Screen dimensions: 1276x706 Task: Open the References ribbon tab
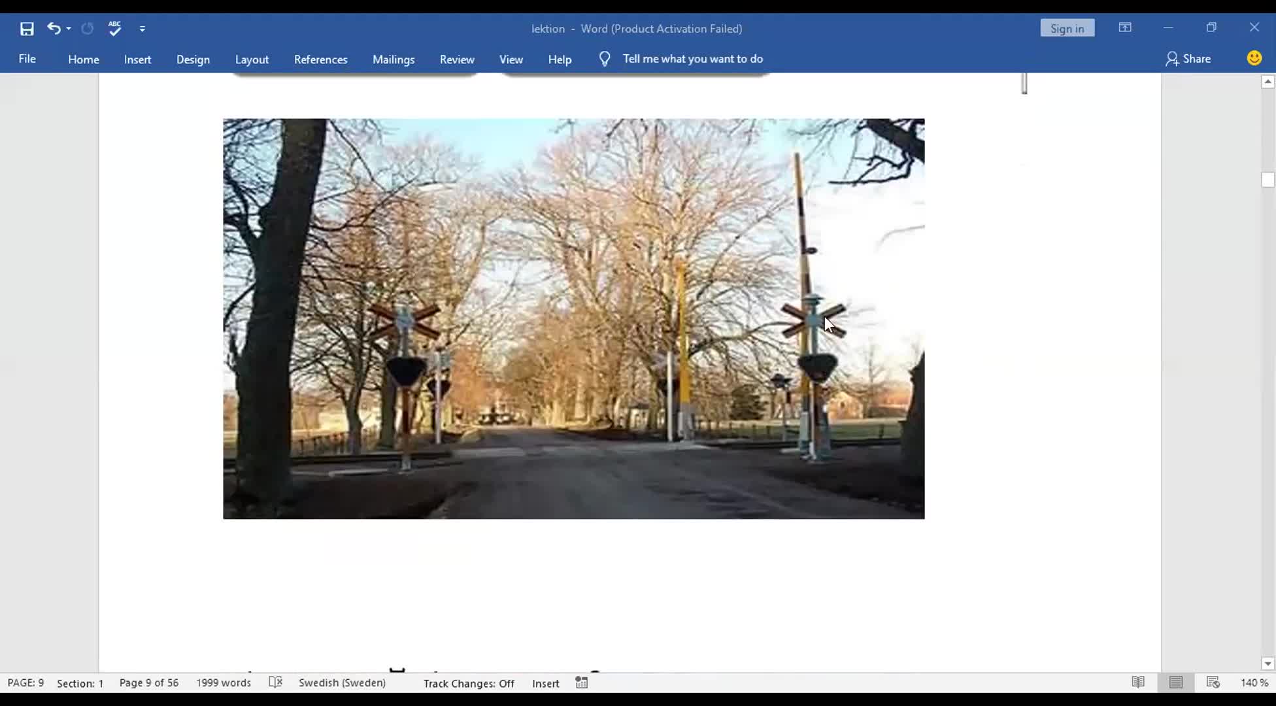coord(320,59)
